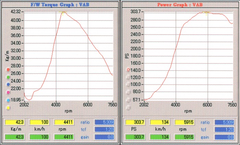The image size is (240, 145).
Task: Click the 42.32 maximum on torque axis
Action: (x=16, y=12)
